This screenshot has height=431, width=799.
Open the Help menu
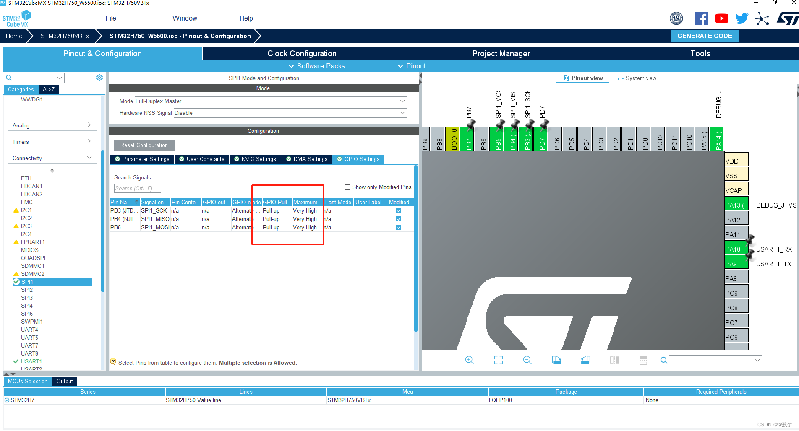(246, 18)
